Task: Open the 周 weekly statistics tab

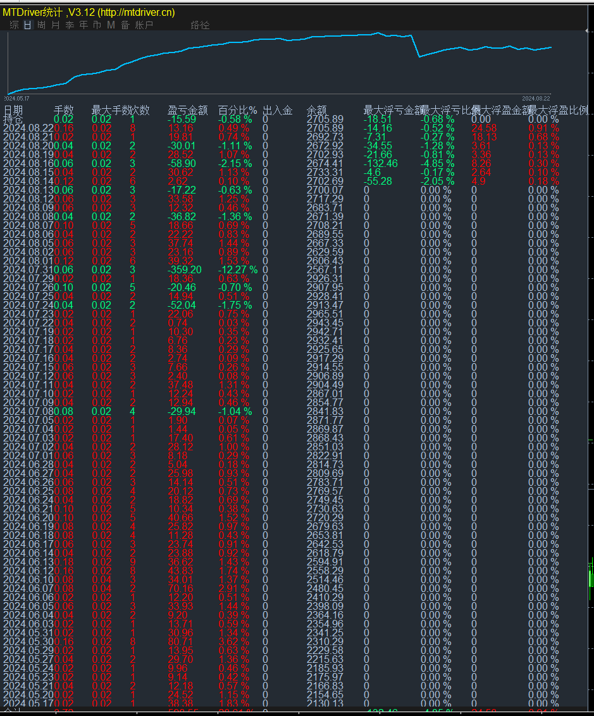Action: click(42, 25)
